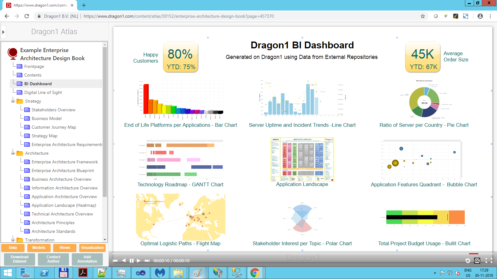Open File Explorer from taskbar

pos(179,273)
